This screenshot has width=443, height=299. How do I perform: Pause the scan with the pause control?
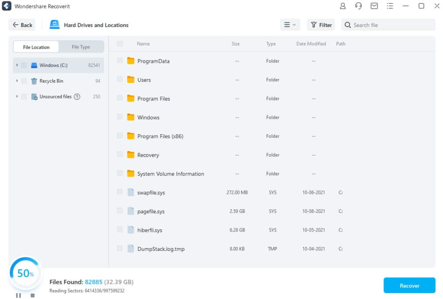pos(19,295)
